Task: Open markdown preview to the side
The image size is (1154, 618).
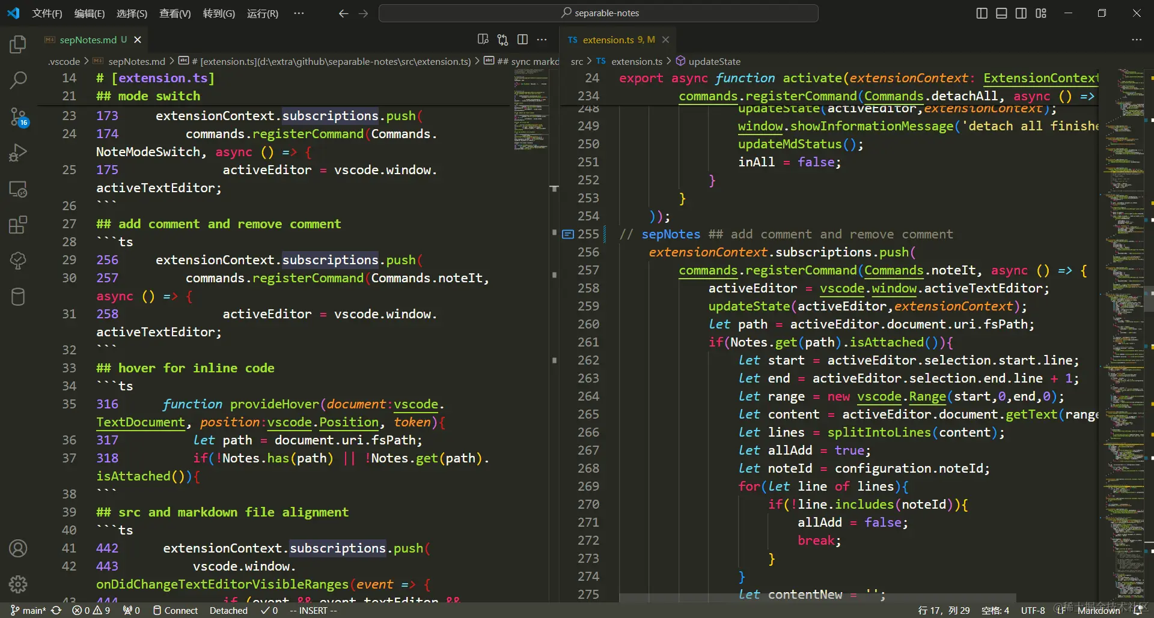Action: click(x=483, y=40)
